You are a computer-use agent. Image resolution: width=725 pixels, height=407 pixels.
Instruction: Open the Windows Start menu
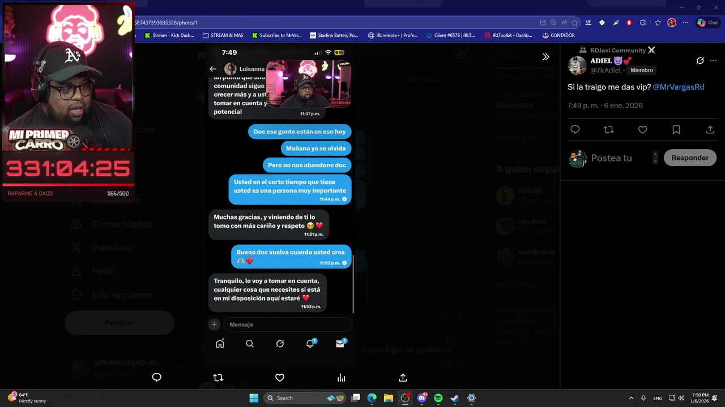click(254, 398)
